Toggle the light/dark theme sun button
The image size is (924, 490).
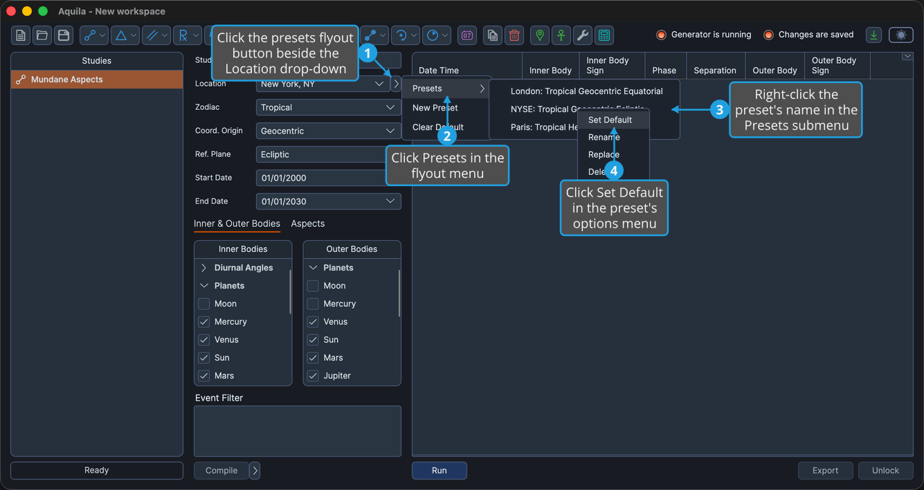[x=901, y=35]
